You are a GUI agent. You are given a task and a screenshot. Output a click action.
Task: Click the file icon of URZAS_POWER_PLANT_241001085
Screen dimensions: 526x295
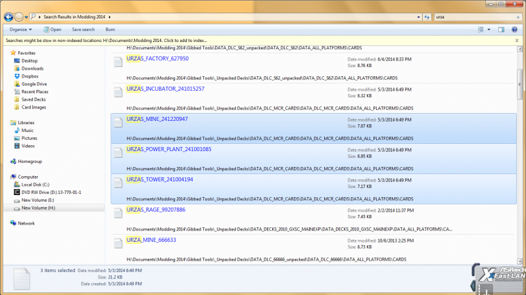click(x=118, y=152)
